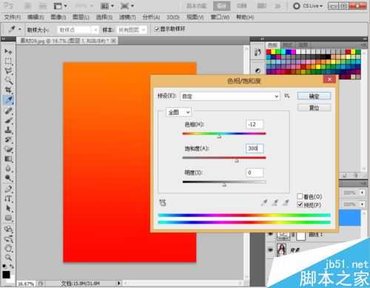Click the 饱和度 saturation slider handle

pos(236,161)
